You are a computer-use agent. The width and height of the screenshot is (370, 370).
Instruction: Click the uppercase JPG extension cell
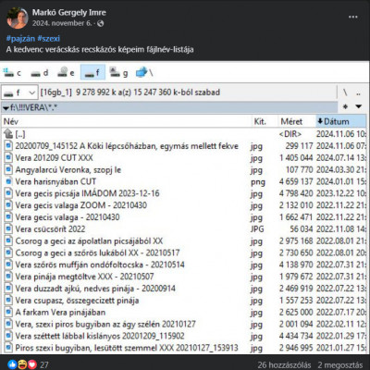tap(257, 229)
